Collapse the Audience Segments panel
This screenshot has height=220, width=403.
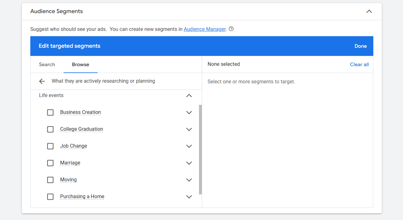369,12
